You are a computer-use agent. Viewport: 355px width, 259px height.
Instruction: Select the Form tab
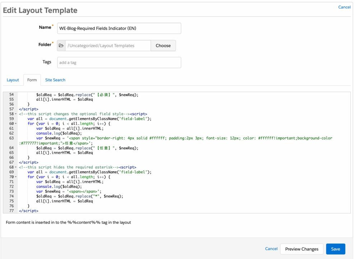[x=32, y=79]
